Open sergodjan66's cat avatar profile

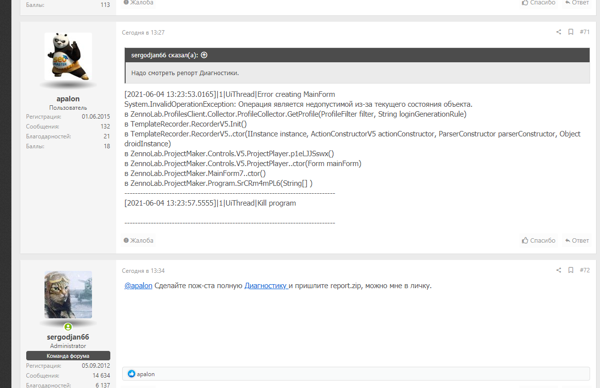click(x=68, y=295)
